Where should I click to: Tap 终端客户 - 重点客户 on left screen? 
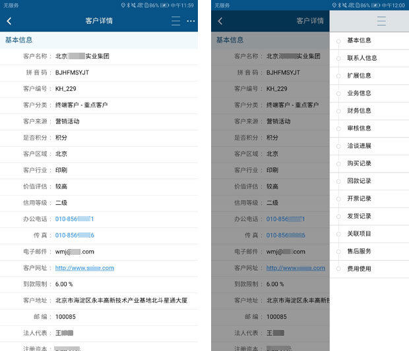tap(81, 105)
